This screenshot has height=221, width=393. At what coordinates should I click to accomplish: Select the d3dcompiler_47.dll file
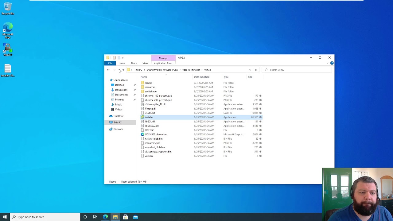[201, 104]
